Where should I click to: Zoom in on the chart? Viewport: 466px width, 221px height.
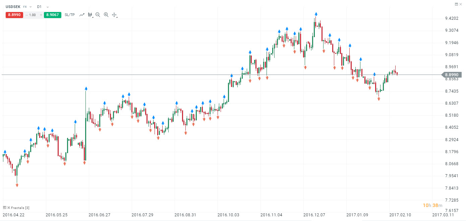tap(106, 15)
